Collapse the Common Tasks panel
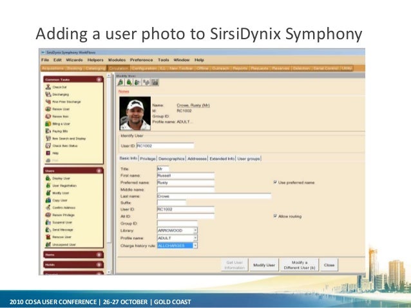Viewport: 411px width, 308px height. [99, 80]
